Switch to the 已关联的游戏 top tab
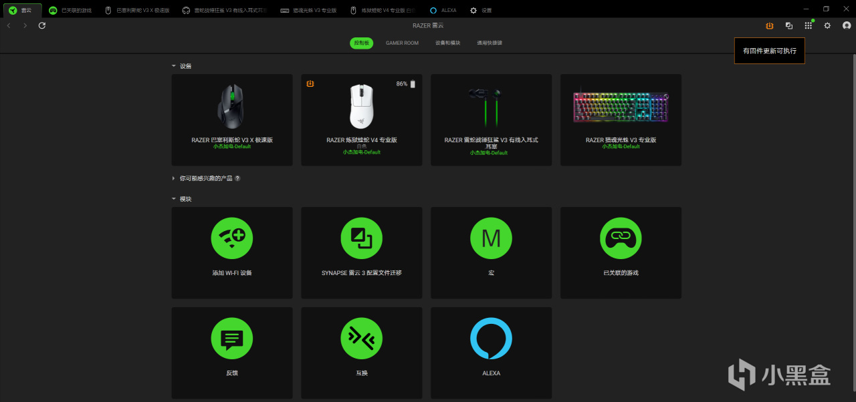The image size is (856, 402). (70, 10)
